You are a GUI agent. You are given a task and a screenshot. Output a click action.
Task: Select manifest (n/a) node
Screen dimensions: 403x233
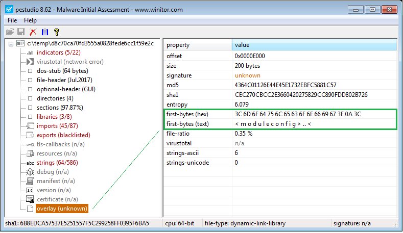56,181
